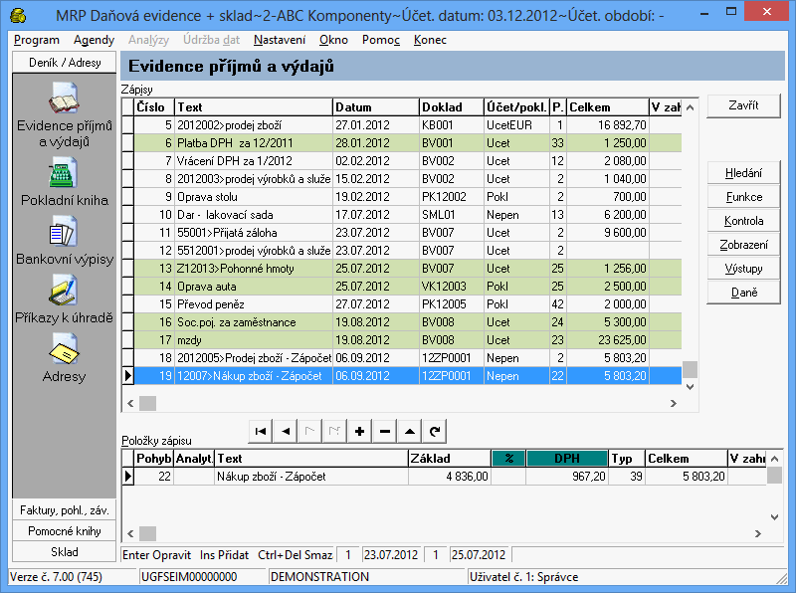Open Příkazy k úhradě icon
The height and width of the screenshot is (593, 796).
tap(64, 291)
